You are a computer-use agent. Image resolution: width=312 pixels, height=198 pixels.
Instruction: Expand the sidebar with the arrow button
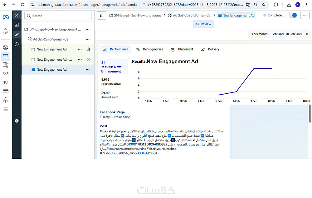coord(17,121)
